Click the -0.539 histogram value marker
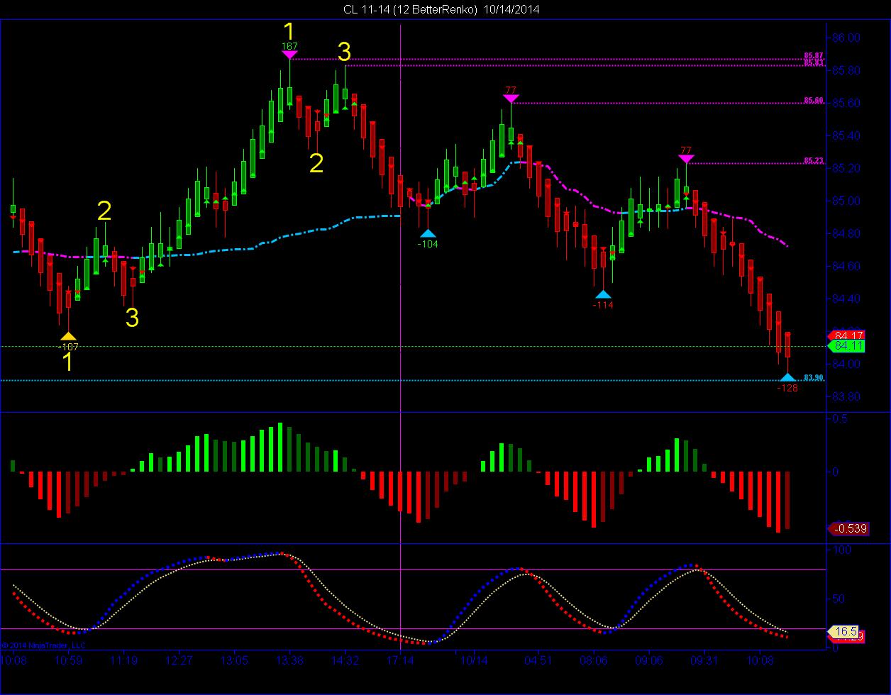This screenshot has width=891, height=695. pos(848,528)
